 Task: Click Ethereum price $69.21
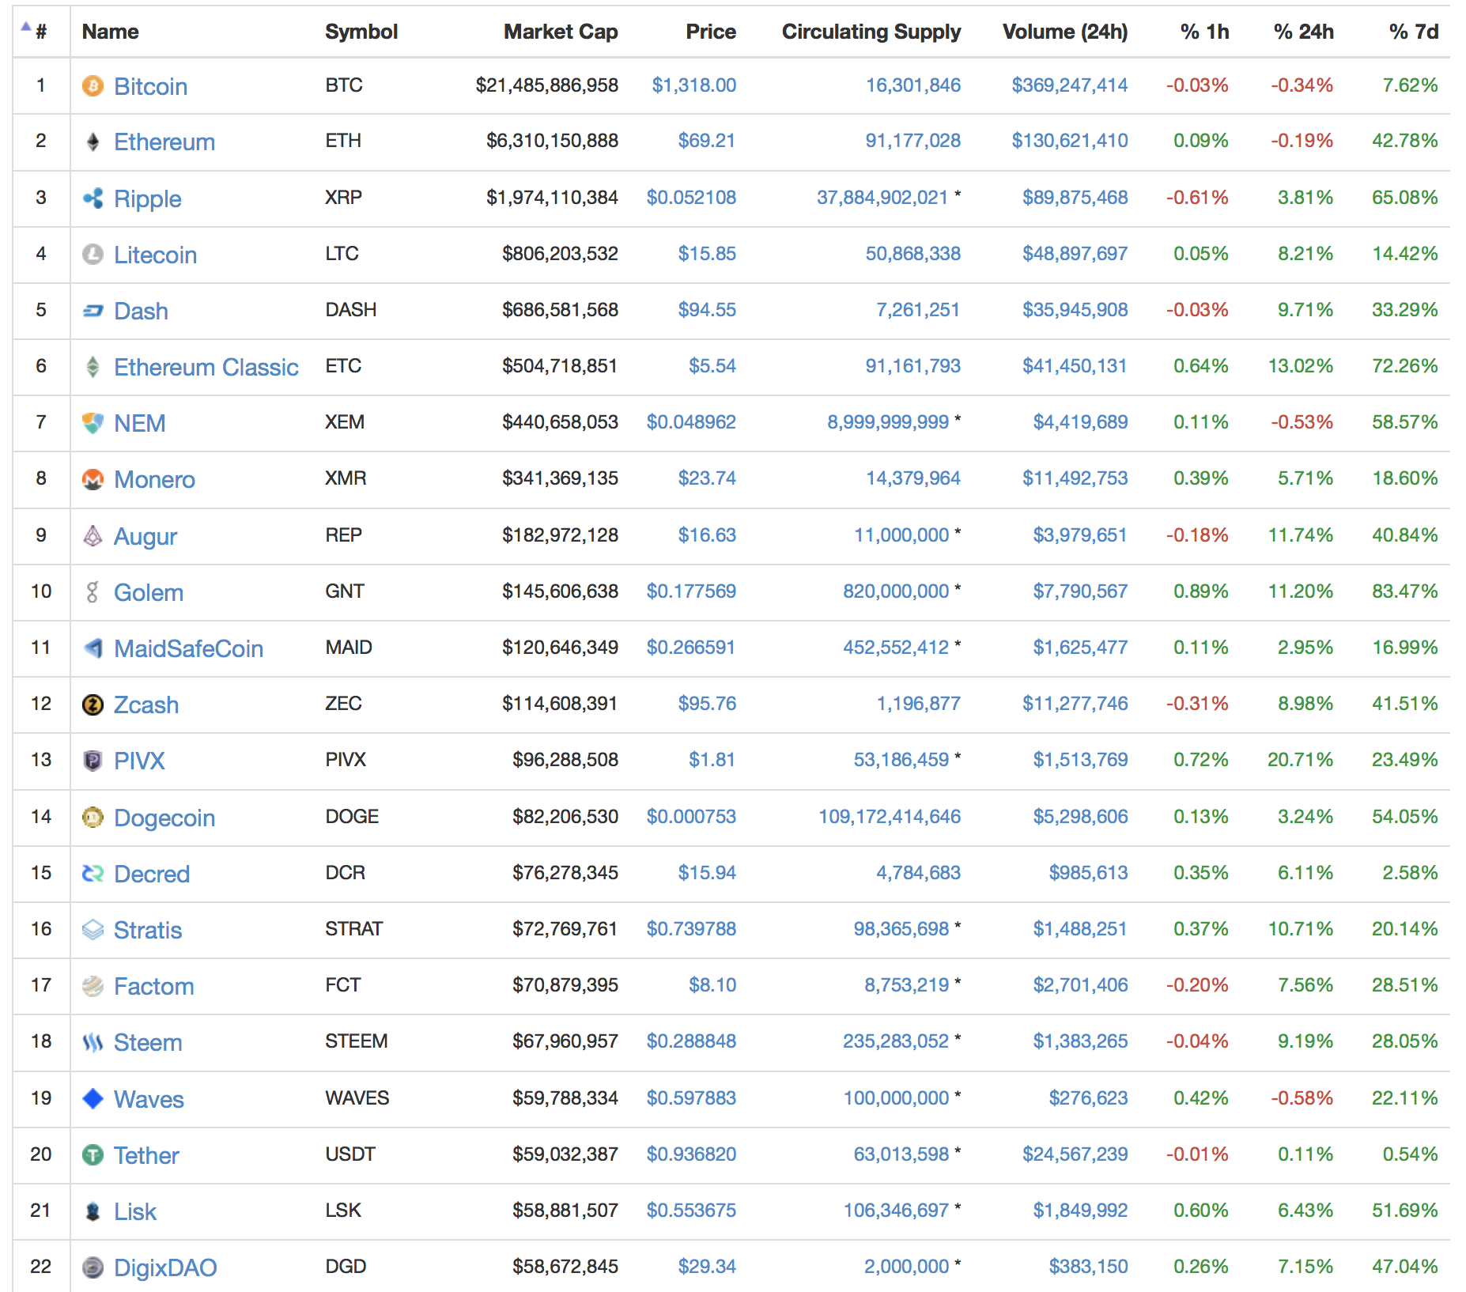click(707, 141)
